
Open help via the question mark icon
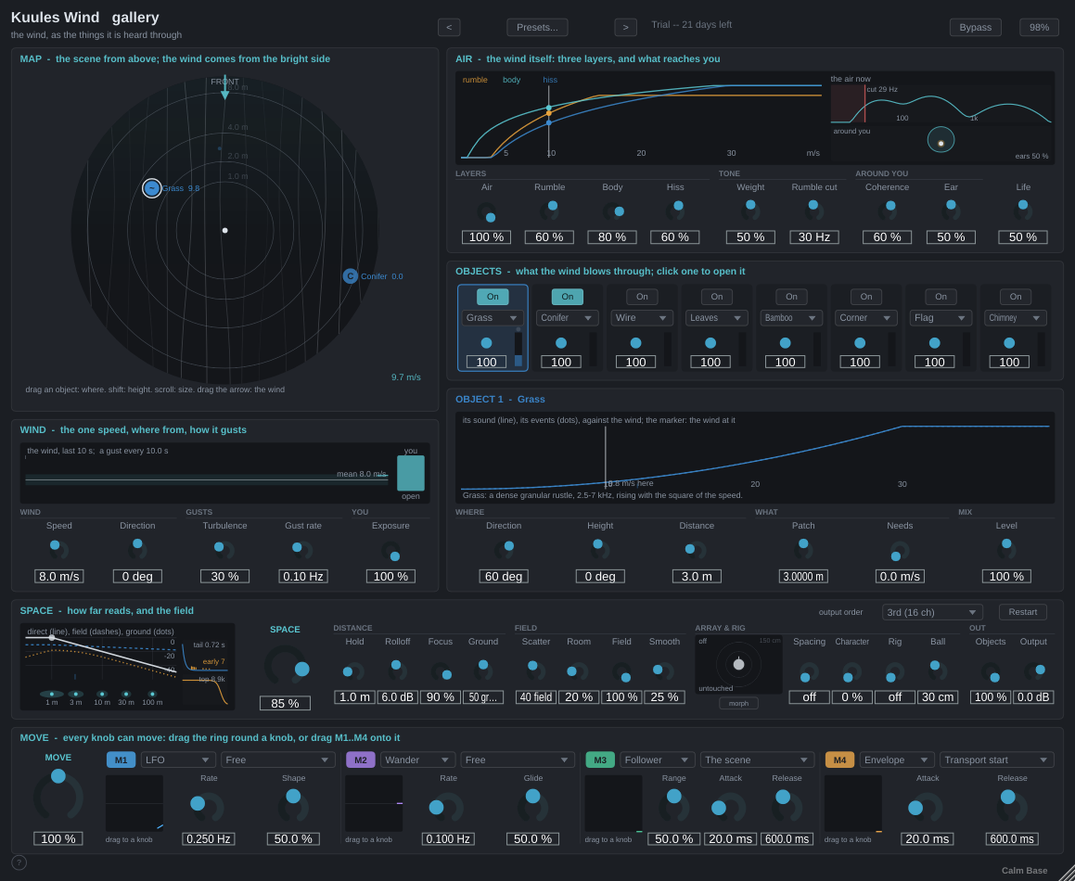19,862
